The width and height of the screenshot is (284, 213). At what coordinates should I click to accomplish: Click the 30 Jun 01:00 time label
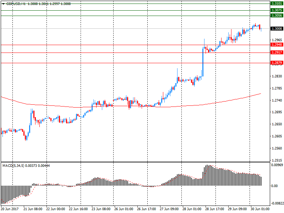260,209
